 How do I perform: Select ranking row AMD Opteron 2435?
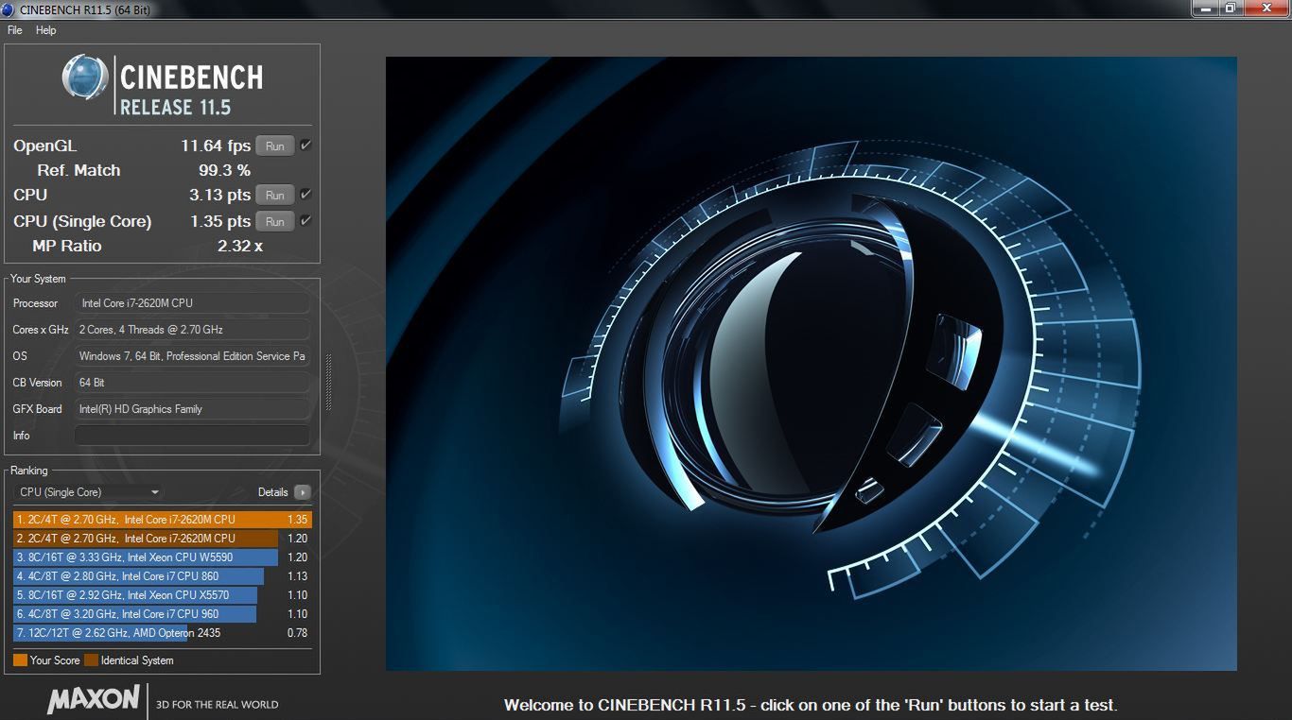tap(162, 633)
